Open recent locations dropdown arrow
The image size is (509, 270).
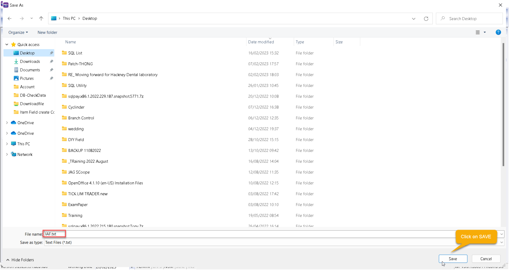click(32, 19)
